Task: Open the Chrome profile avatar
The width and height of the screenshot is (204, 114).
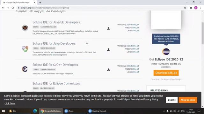Action: point(196,8)
